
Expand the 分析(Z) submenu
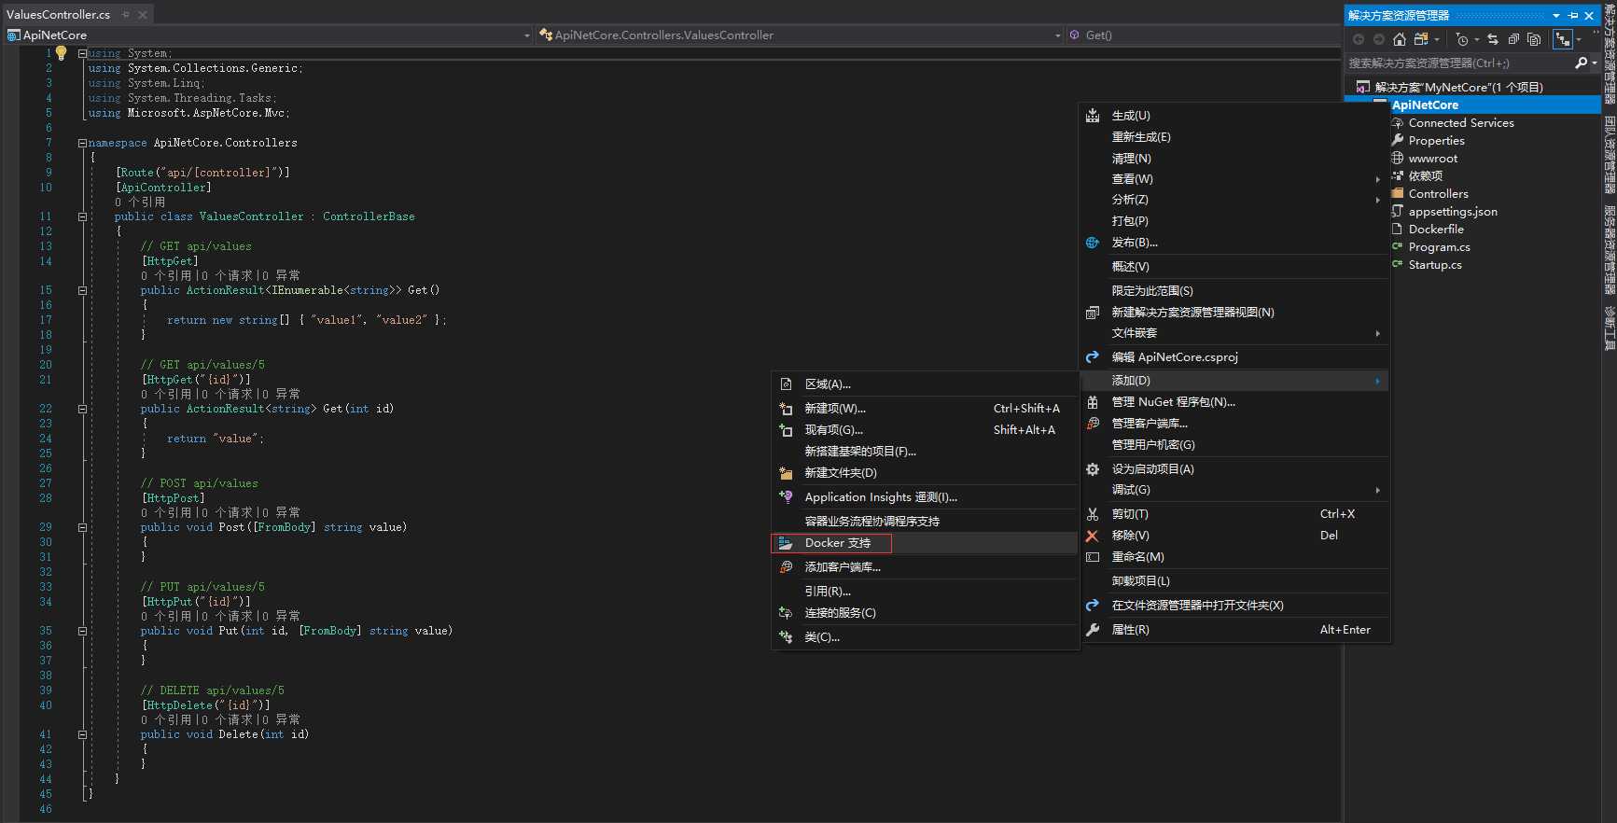[x=1234, y=200]
